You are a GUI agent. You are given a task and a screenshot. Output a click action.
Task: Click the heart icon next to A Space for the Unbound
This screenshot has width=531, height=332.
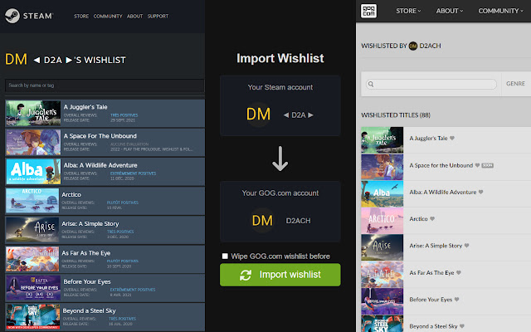click(478, 165)
